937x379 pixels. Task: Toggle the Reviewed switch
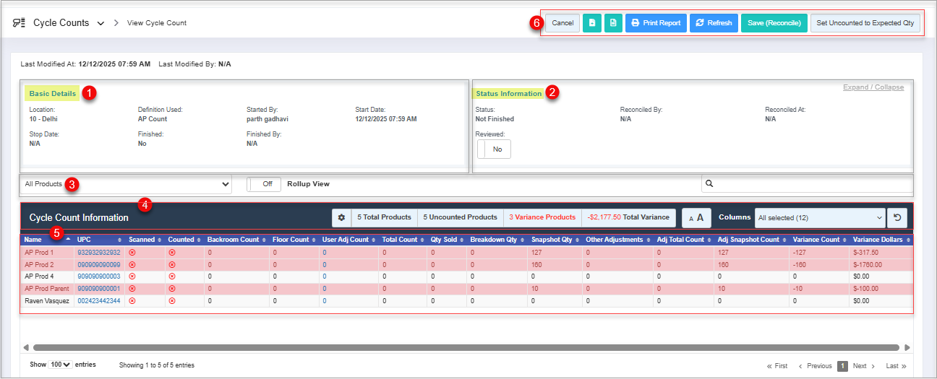point(494,149)
